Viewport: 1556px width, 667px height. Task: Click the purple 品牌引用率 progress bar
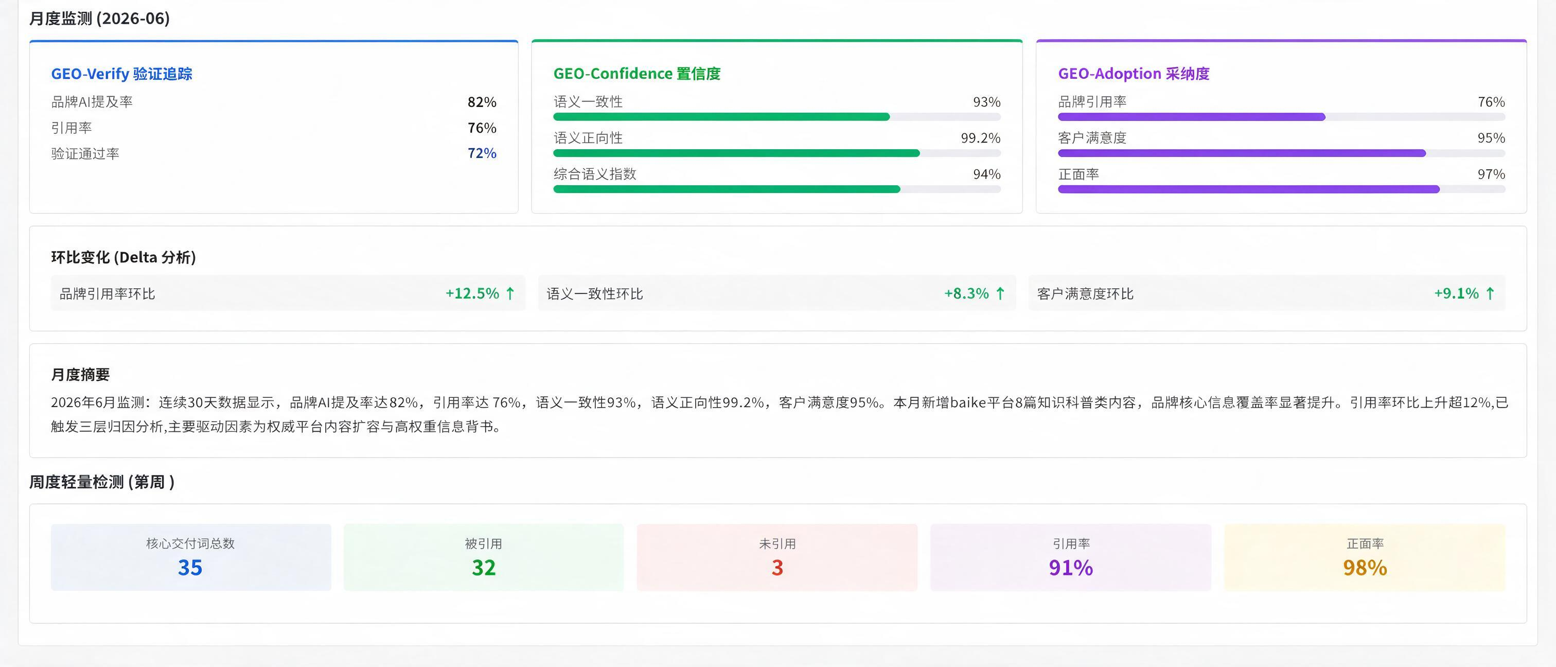(1281, 117)
